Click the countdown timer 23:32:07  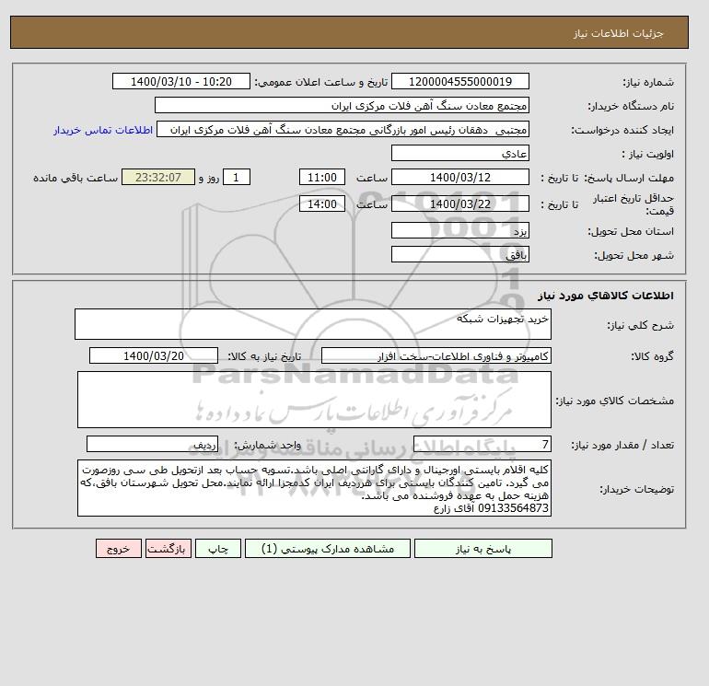tap(158, 178)
